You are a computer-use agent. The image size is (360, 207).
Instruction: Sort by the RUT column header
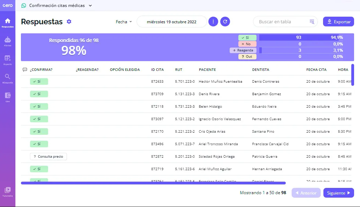tap(179, 69)
